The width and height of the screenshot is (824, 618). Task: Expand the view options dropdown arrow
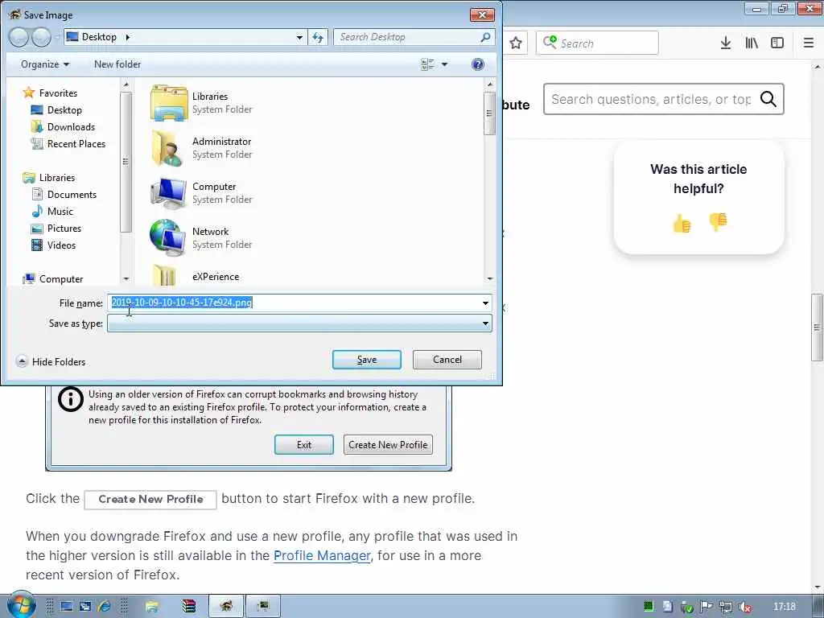click(x=444, y=64)
